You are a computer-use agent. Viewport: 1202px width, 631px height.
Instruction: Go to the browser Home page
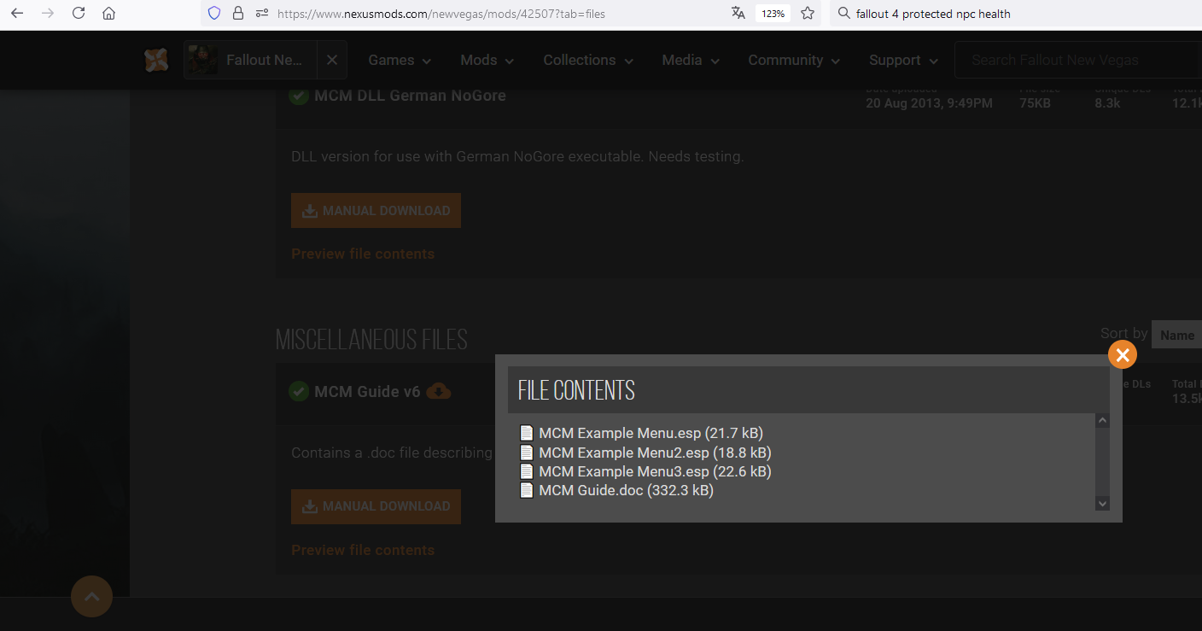point(108,14)
